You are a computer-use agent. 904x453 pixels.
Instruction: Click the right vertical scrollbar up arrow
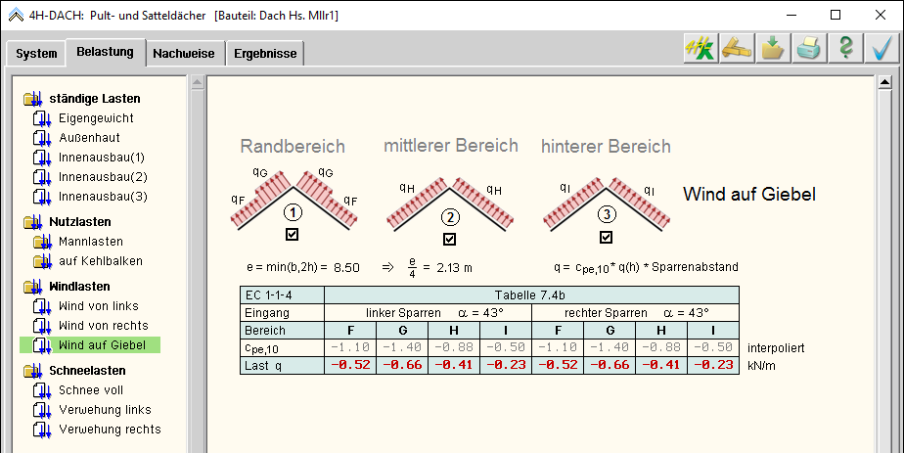pos(889,85)
